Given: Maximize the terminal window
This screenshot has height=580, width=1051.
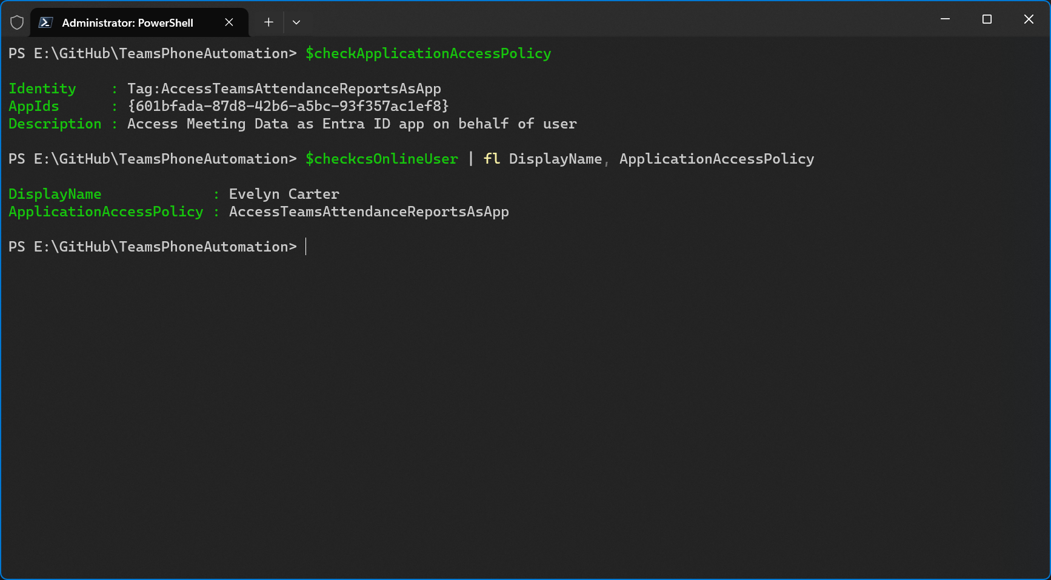Looking at the screenshot, I should tap(987, 19).
